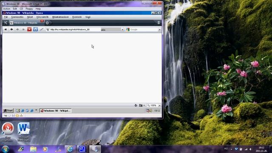
Task: Click the wand password icon
Action: click(x=42, y=29)
